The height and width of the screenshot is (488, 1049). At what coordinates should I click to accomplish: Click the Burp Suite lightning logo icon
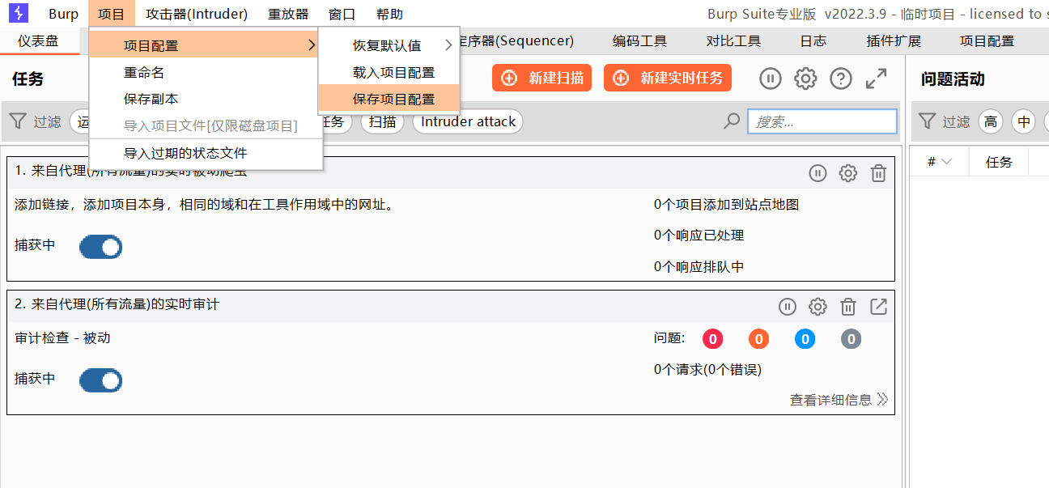click(18, 13)
